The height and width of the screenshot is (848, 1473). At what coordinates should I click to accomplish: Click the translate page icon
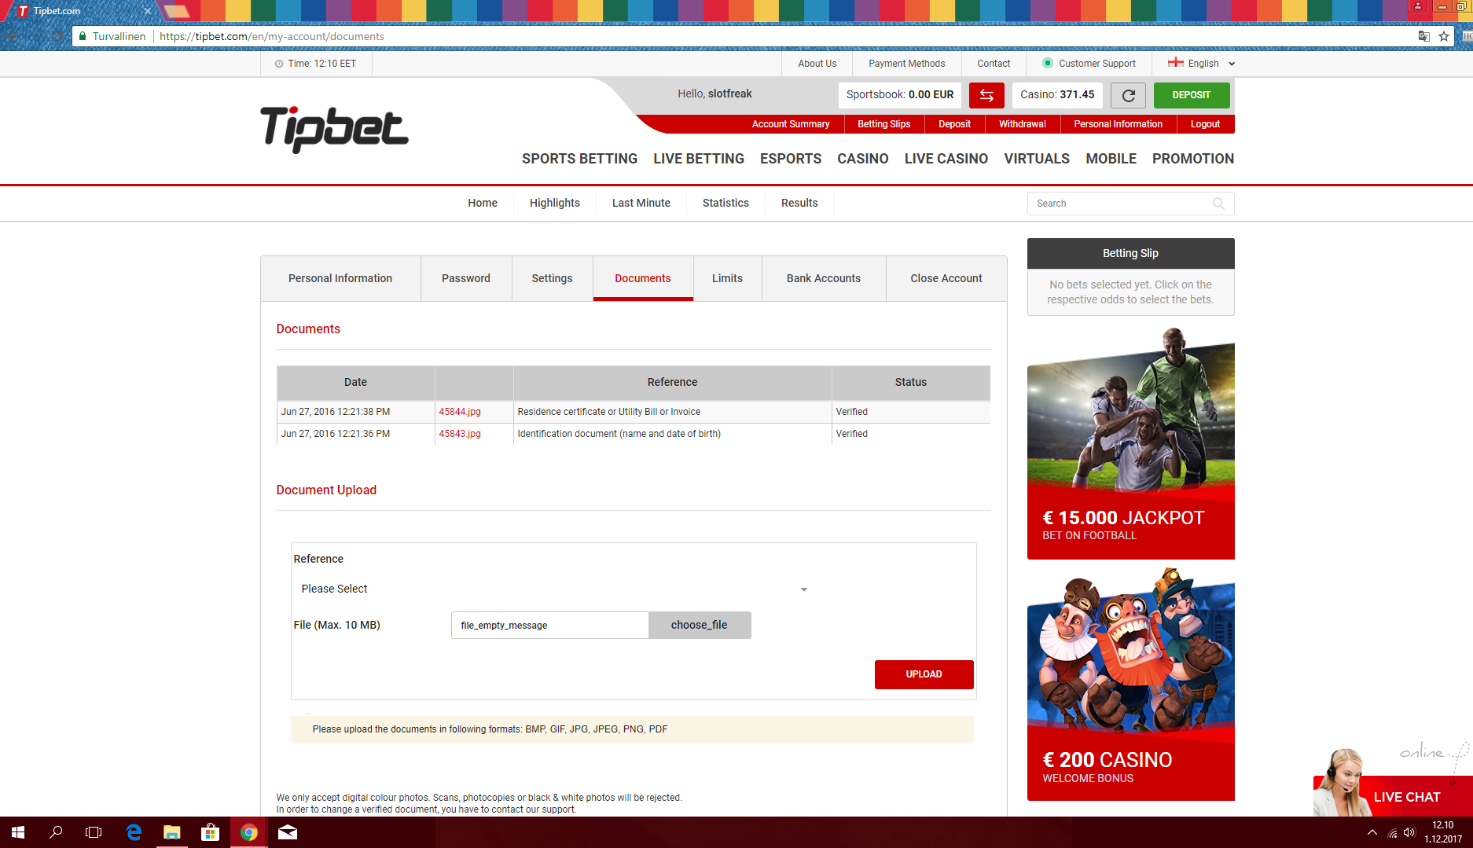pyautogui.click(x=1423, y=36)
